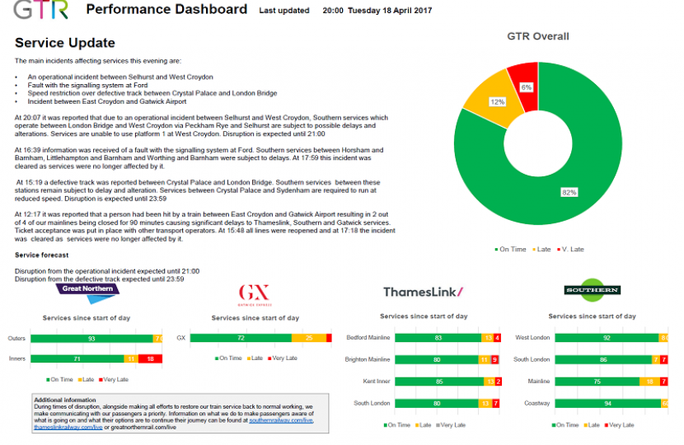
Task: Select the Gatwick Express GX logo
Action: 248,293
